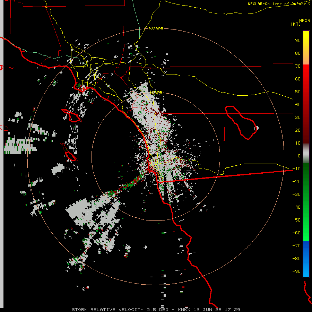The image size is (312, 312).
Task: Click the 50 value on velocity scale
Action: [x=298, y=92]
